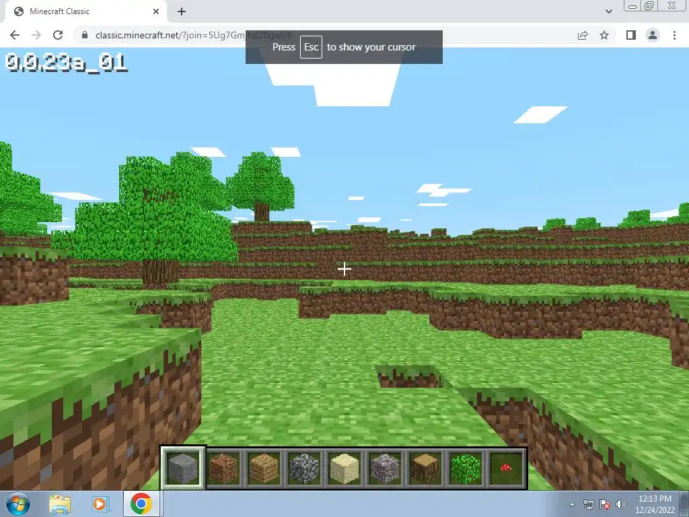Select the cobblestone block in the hotbar
The image size is (689, 517).
coord(304,468)
